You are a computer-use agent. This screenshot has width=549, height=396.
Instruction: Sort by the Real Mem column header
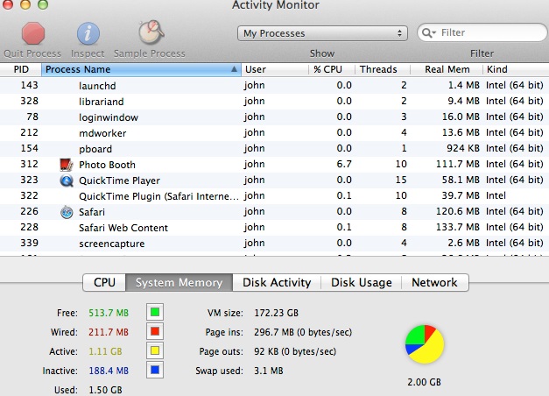447,69
